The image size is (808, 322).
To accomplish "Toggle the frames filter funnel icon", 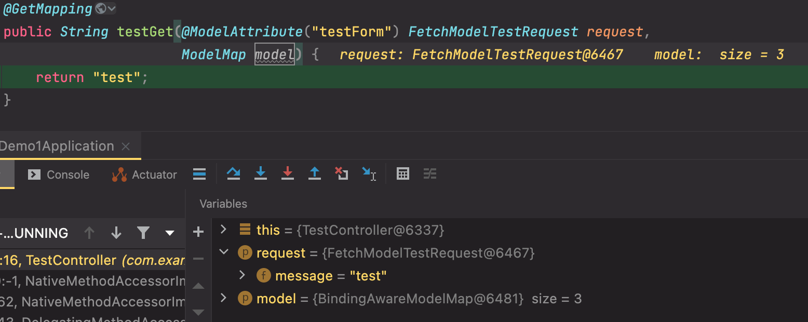I will pos(143,233).
